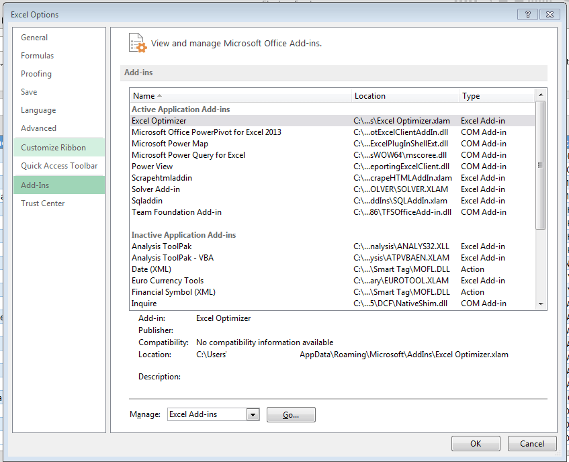Open Quick Access Toolbar settings
Screen dimensions: 569x462
pos(59,166)
